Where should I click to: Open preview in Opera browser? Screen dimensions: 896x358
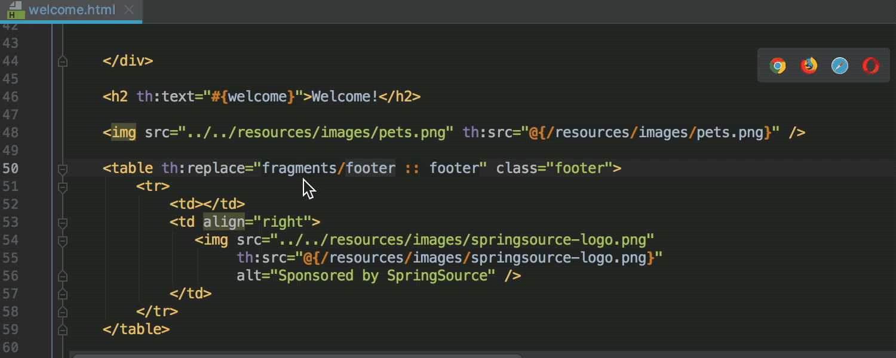click(871, 66)
